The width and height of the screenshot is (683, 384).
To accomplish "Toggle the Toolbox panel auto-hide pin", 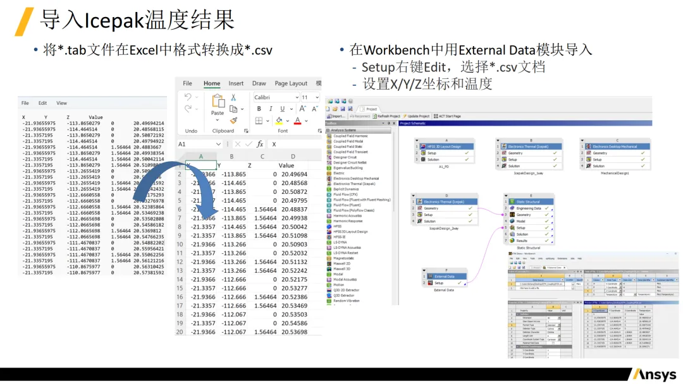I will 388,124.
